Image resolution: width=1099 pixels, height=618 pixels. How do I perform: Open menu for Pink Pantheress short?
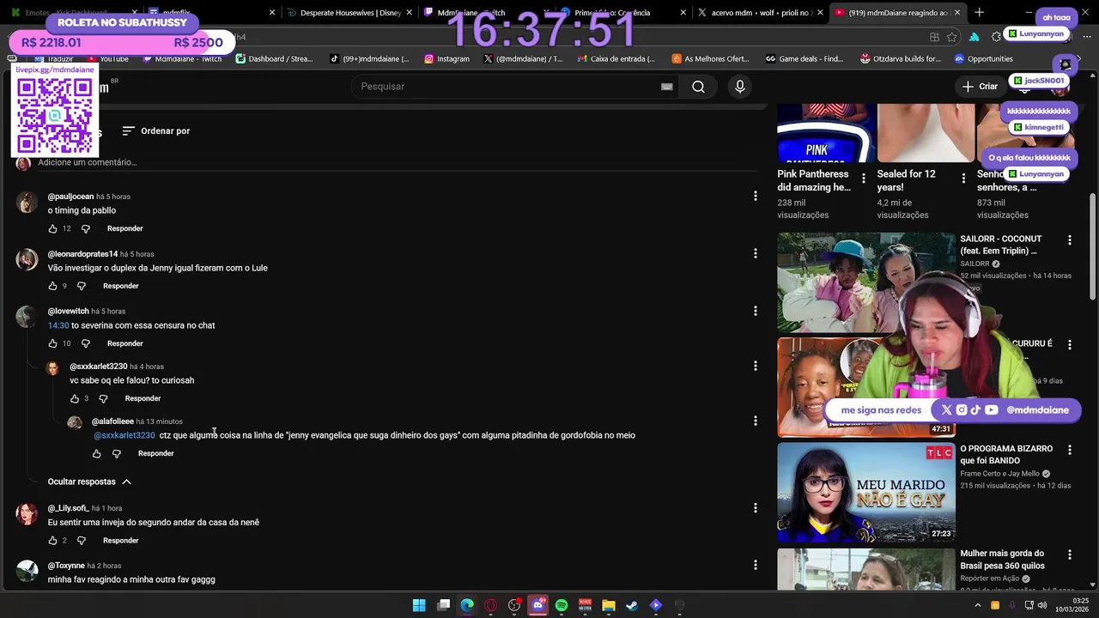pos(863,179)
